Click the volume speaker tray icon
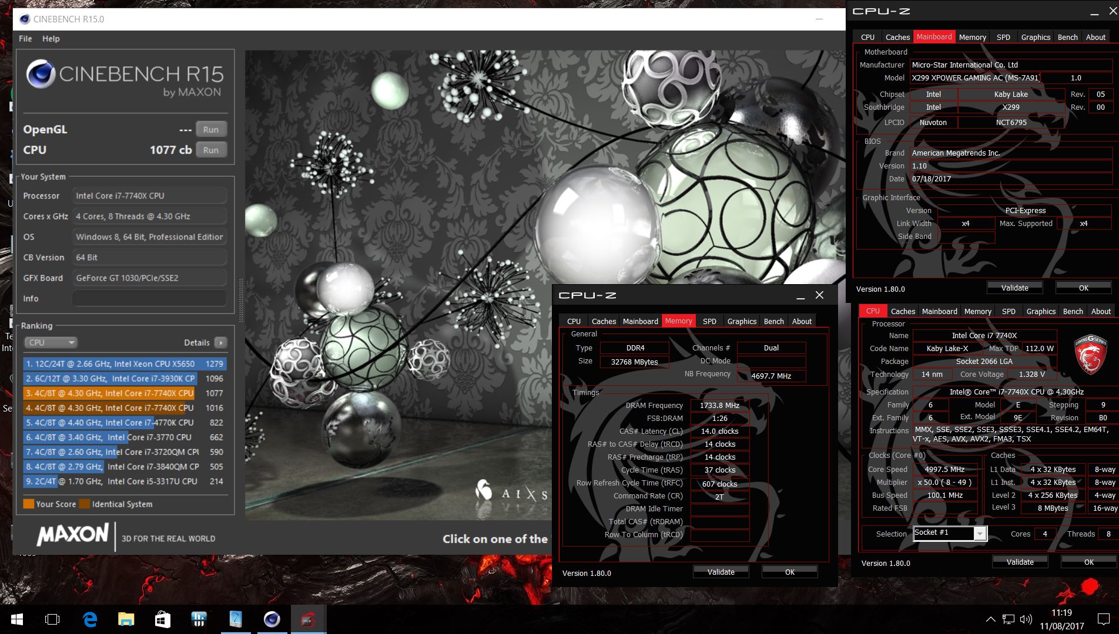Viewport: 1119px width, 634px height. tap(1026, 619)
